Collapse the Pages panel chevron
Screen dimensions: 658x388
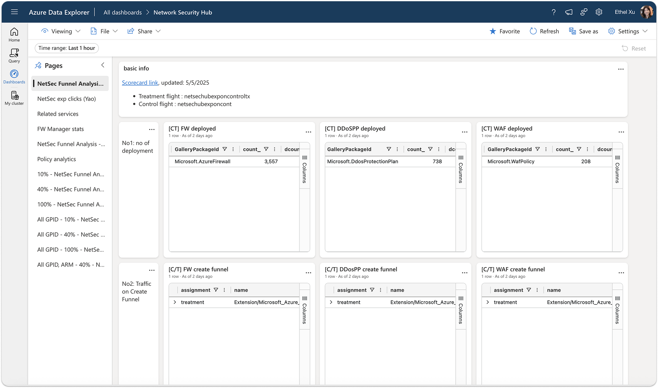(x=103, y=65)
